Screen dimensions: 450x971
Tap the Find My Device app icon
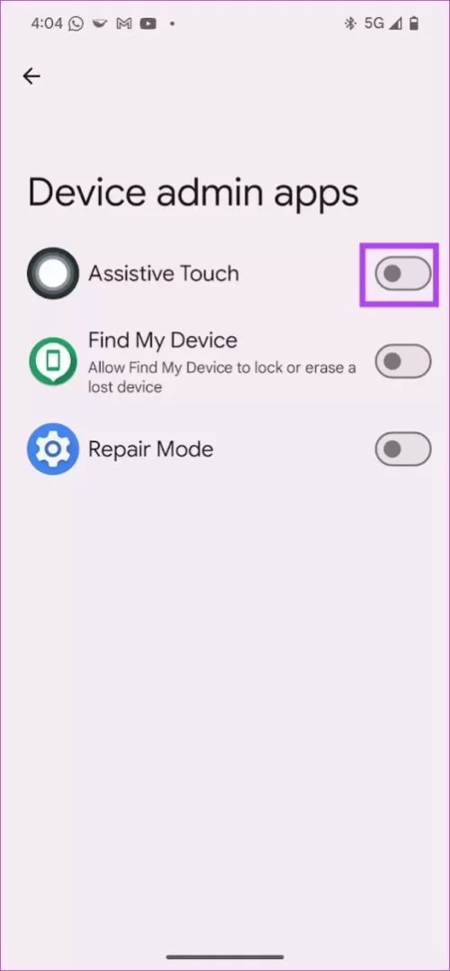[x=52, y=362]
